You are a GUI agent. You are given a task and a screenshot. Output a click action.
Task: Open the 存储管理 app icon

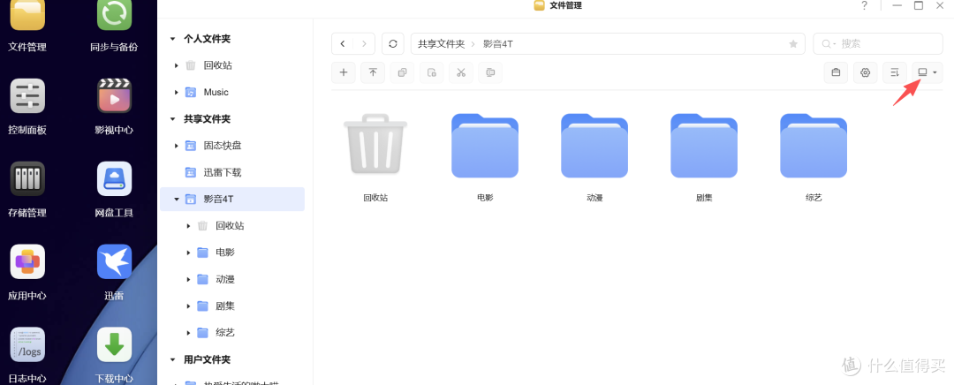tap(27, 179)
